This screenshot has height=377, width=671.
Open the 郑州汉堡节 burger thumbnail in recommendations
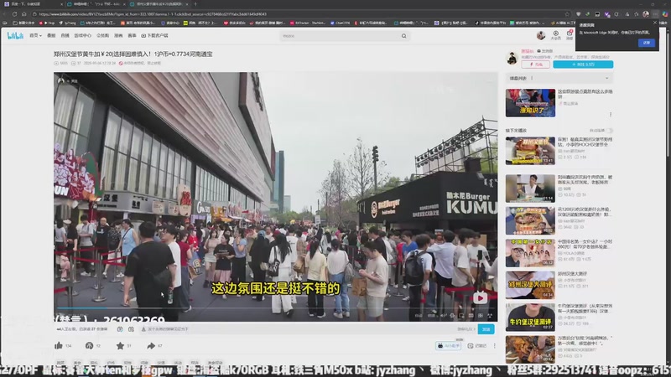pos(530,151)
